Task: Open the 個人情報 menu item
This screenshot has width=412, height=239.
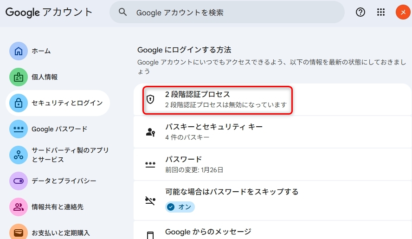Action: pos(58,77)
